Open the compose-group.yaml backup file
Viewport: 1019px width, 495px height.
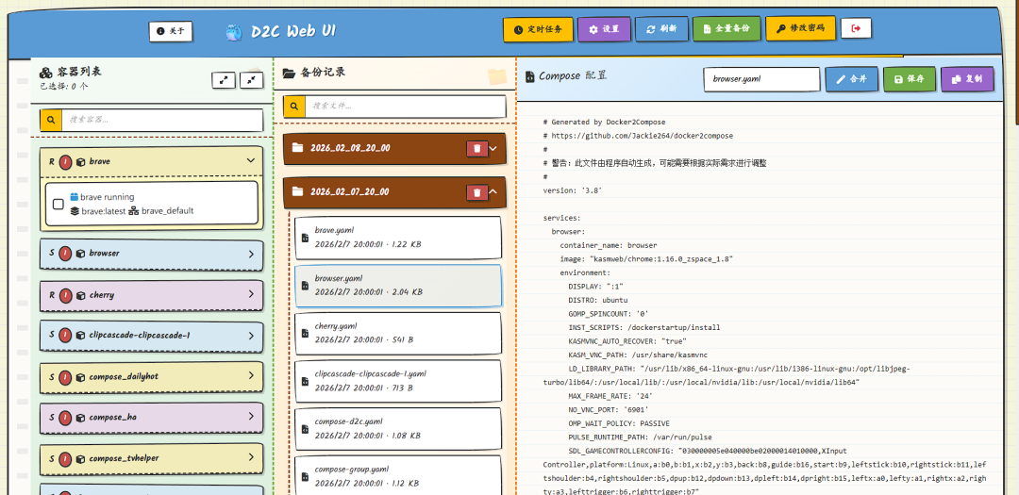click(398, 477)
